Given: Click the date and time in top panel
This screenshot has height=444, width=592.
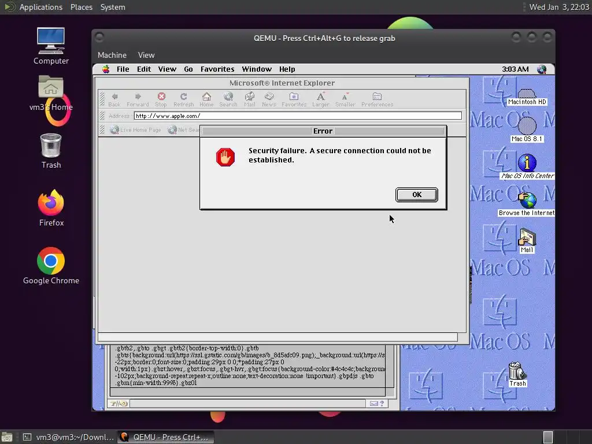Looking at the screenshot, I should point(559,7).
